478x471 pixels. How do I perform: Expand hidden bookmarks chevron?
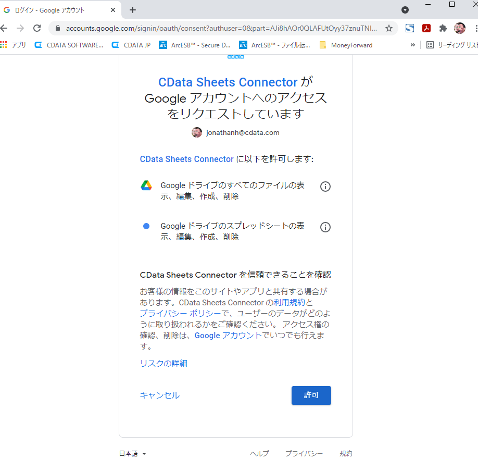pyautogui.click(x=413, y=45)
